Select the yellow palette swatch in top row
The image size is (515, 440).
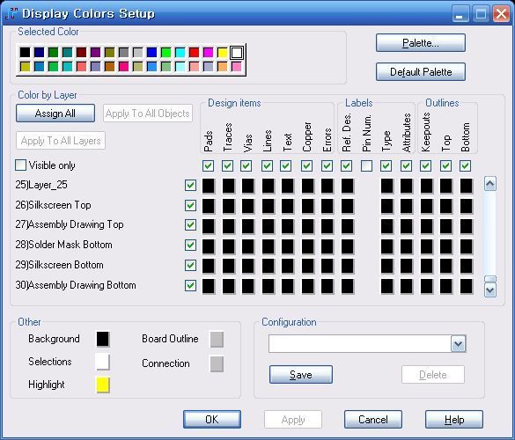tap(223, 53)
